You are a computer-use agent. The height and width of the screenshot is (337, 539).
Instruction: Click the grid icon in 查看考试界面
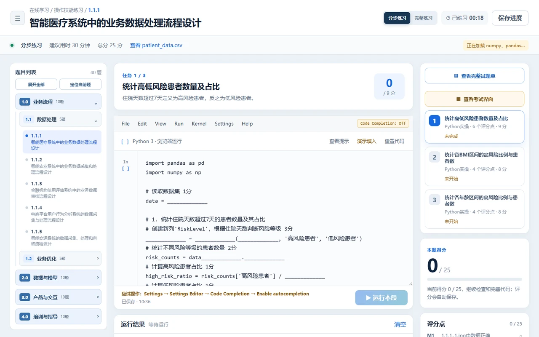[459, 99]
